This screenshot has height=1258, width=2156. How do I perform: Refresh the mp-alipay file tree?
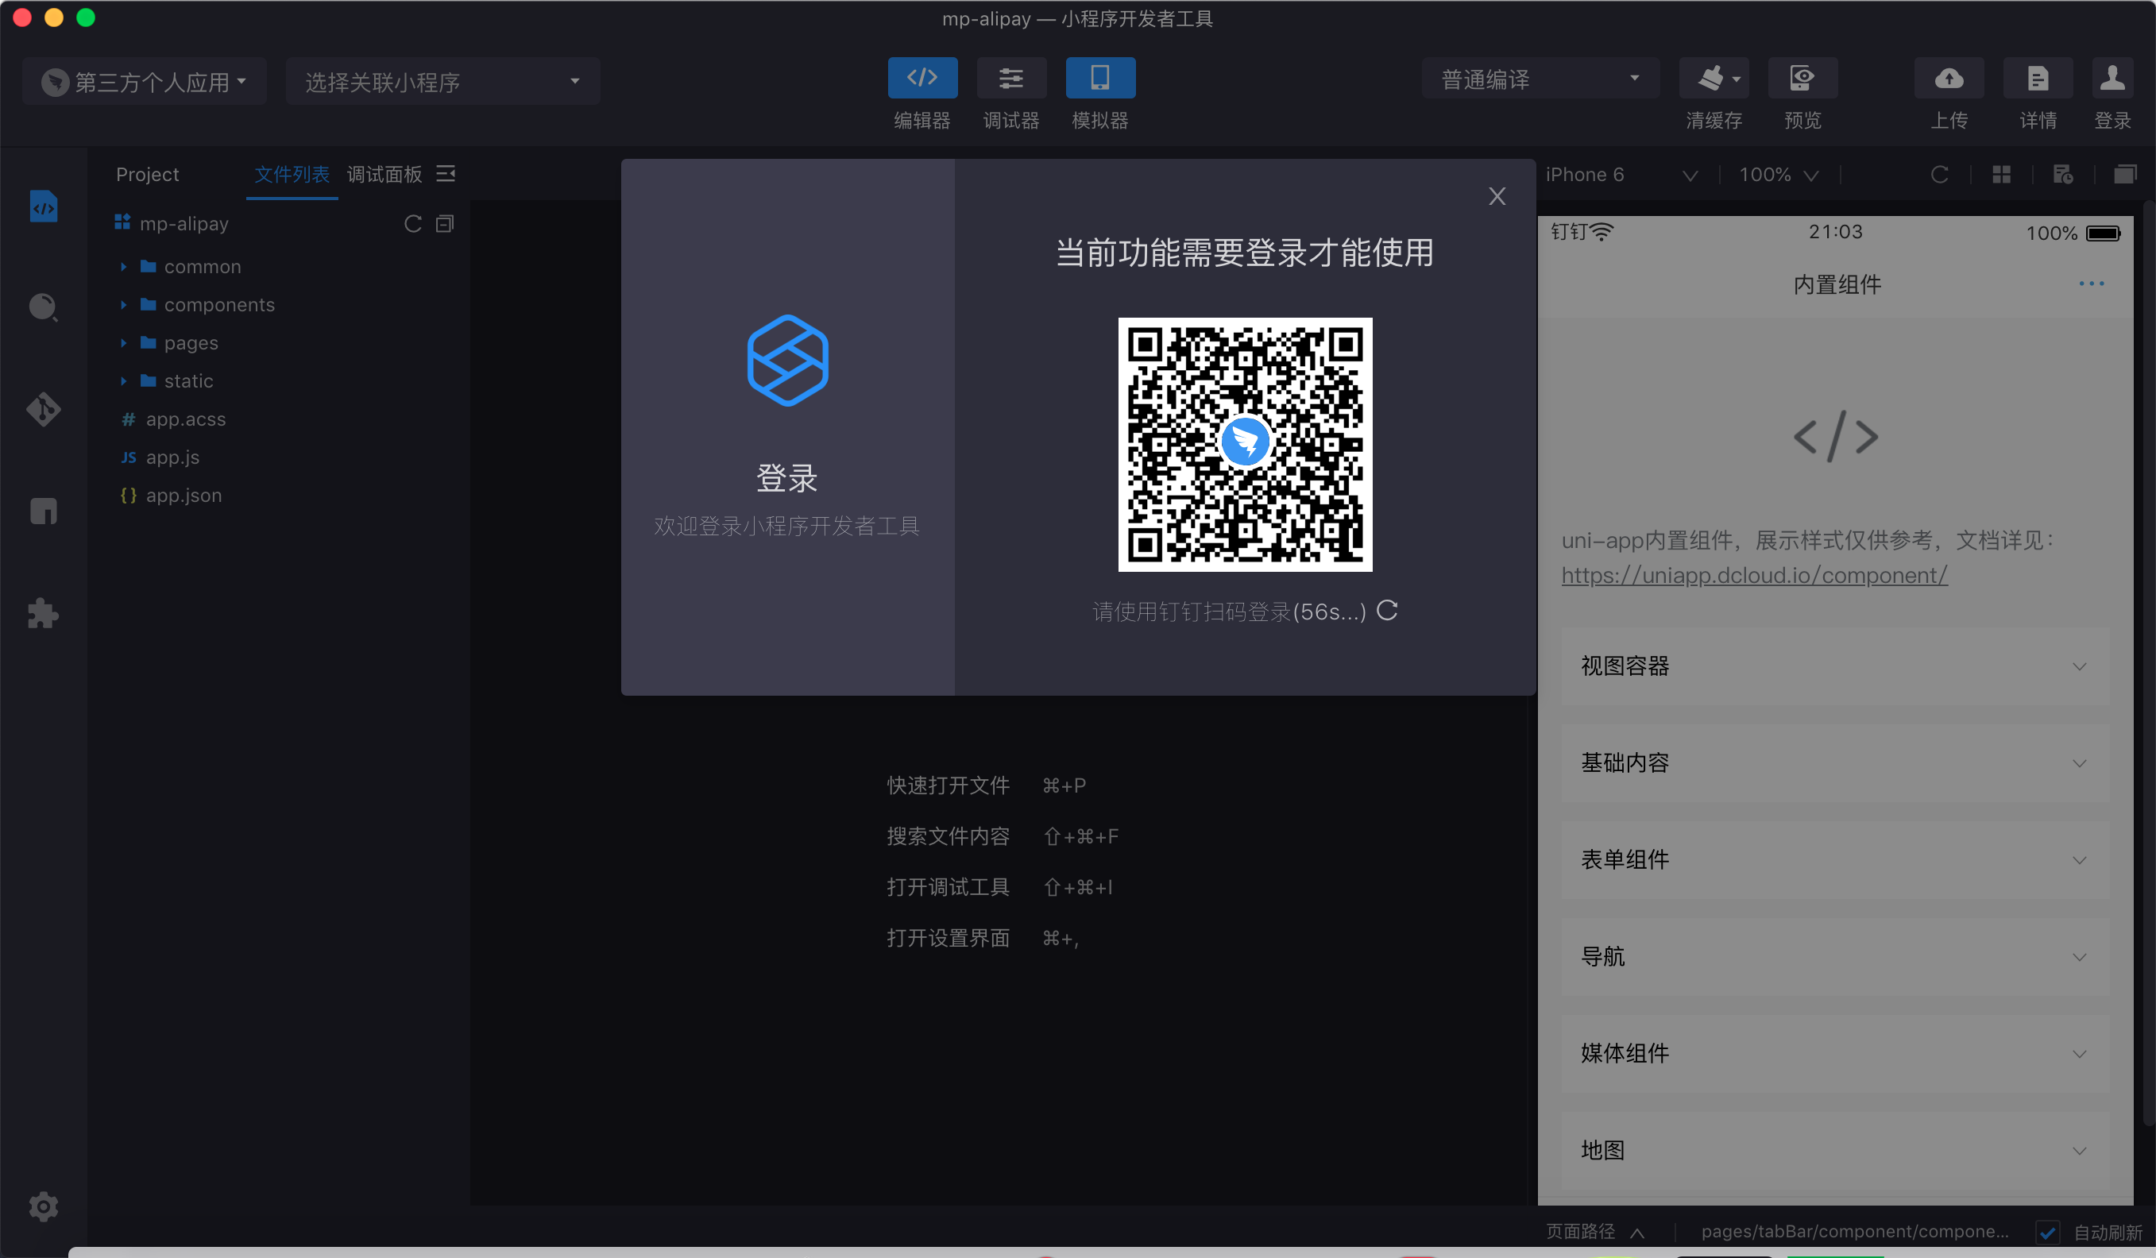pos(412,224)
